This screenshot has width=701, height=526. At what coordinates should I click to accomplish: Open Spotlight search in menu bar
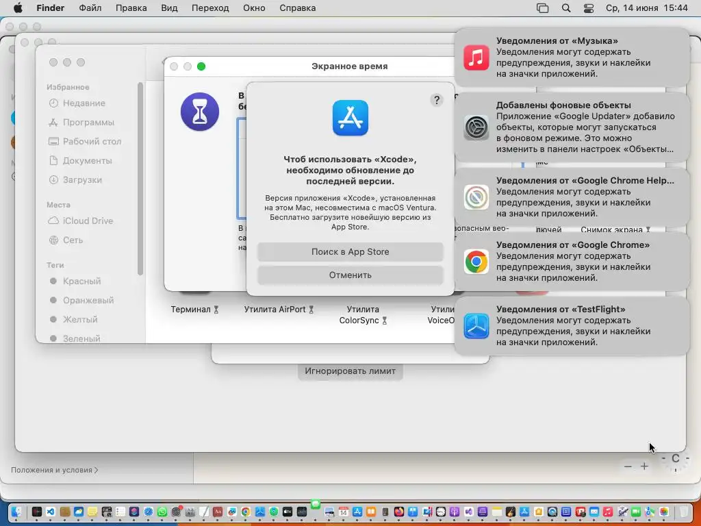pos(566,8)
